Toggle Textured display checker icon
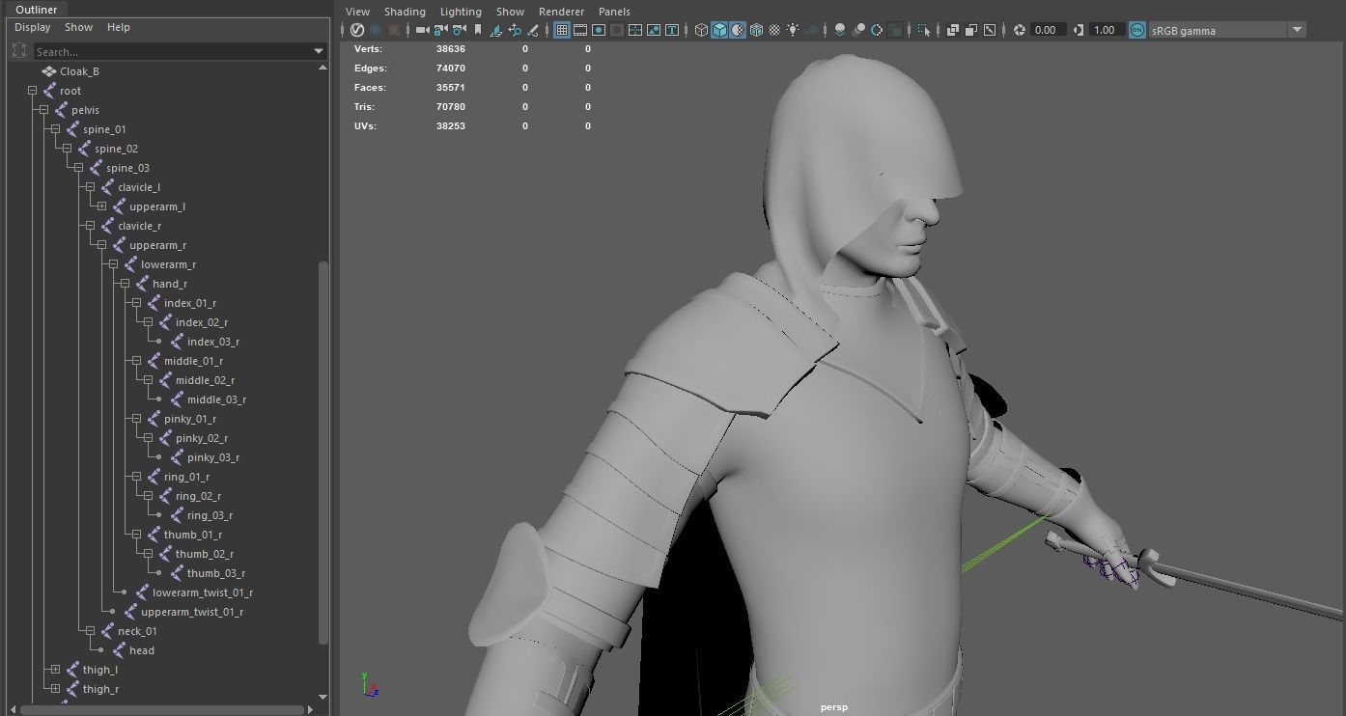 pyautogui.click(x=774, y=30)
